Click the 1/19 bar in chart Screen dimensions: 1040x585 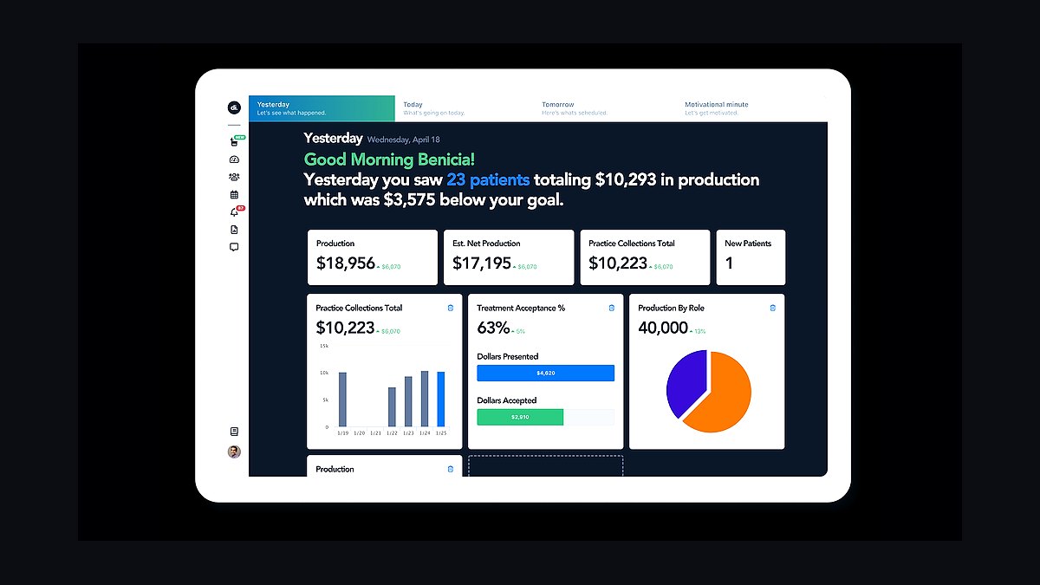coord(342,400)
